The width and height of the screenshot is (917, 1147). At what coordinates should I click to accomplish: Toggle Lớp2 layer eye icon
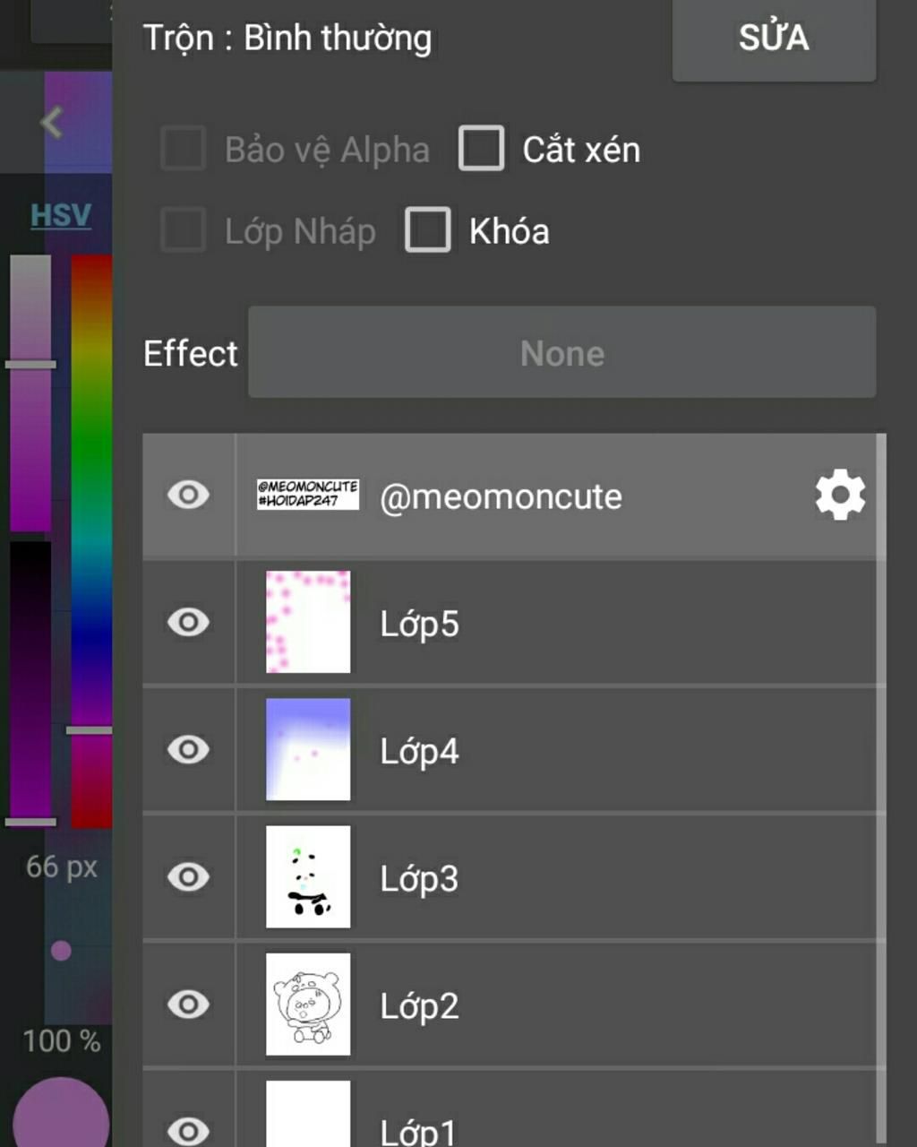pos(188,1005)
